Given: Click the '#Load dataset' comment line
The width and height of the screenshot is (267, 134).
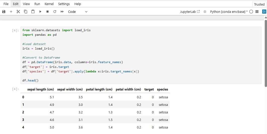Looking at the screenshot, I should (x=34, y=44).
